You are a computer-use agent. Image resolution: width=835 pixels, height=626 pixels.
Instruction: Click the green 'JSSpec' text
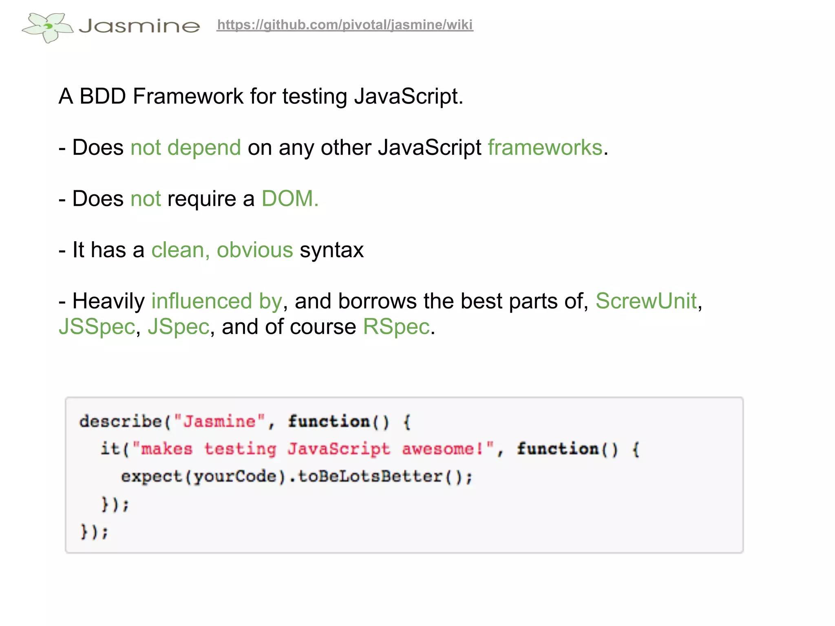click(x=97, y=327)
